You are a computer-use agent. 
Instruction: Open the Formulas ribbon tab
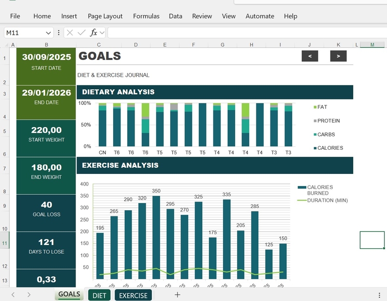point(145,16)
